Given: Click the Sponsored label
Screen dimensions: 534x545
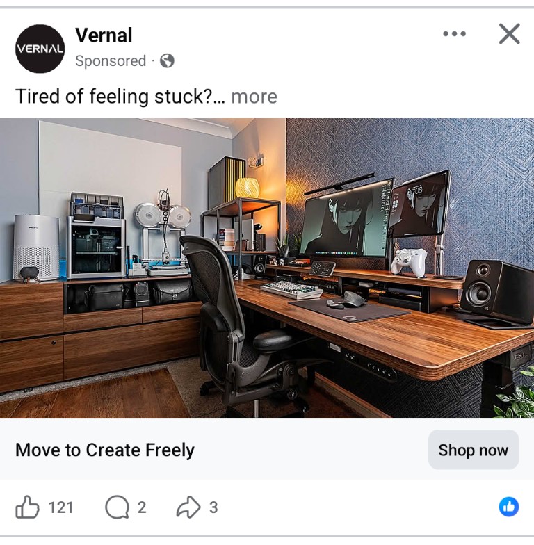Looking at the screenshot, I should click(111, 61).
